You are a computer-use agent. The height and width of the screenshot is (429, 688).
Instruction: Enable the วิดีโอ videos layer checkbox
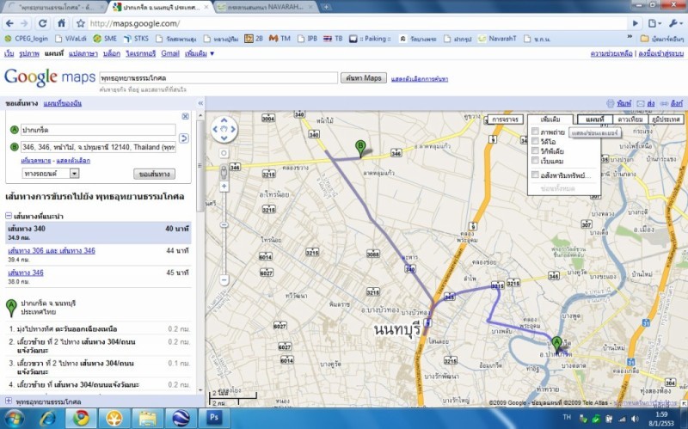pyautogui.click(x=535, y=141)
